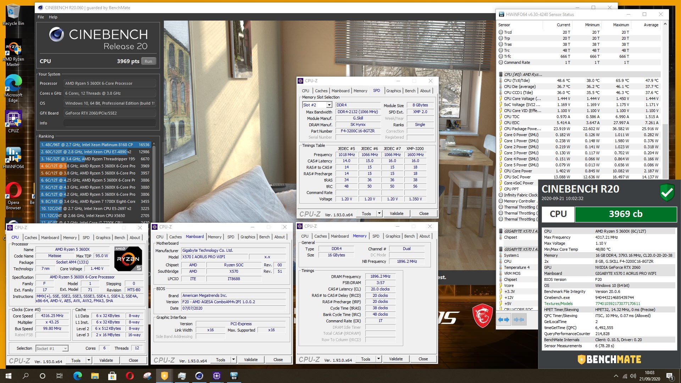Image resolution: width=681 pixels, height=383 pixels.
Task: Select the CPUZ desktop shortcut icon
Action: 13,121
